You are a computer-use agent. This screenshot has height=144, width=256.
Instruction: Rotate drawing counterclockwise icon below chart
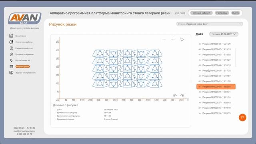pos(182,96)
